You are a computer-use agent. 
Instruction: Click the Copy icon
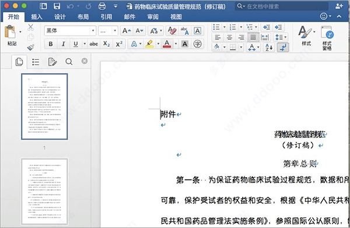click(30, 37)
